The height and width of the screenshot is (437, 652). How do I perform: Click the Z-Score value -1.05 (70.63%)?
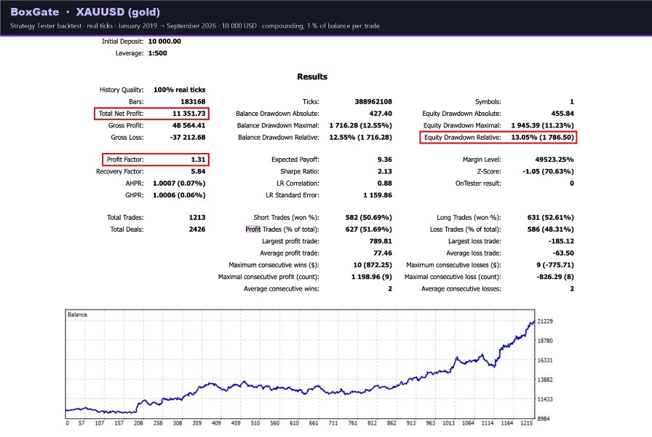548,171
